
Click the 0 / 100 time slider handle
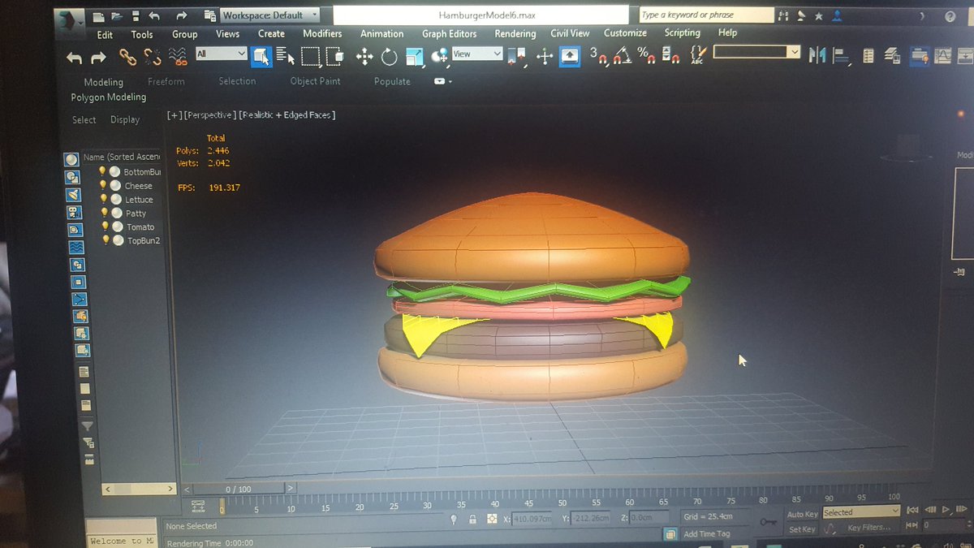tap(239, 490)
